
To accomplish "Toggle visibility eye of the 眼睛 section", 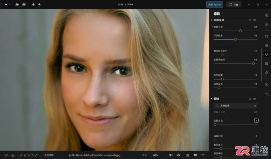I will tap(254, 99).
